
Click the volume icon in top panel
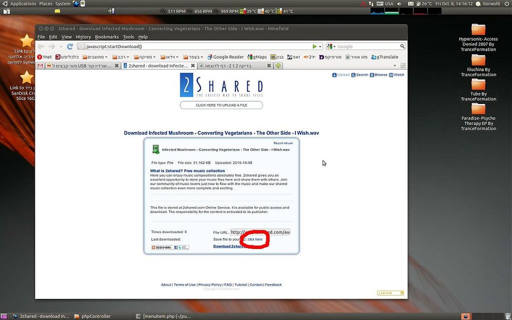click(399, 4)
